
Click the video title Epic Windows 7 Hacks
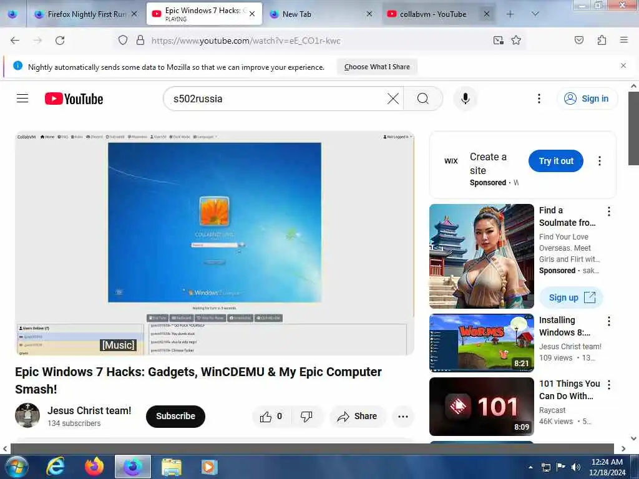(198, 380)
